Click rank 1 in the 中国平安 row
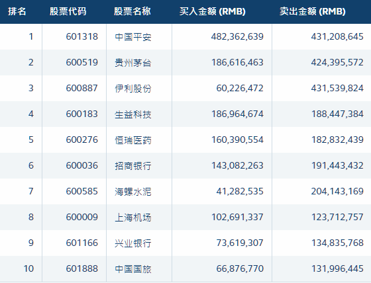The height and width of the screenshot is (283, 371). (x=31, y=36)
